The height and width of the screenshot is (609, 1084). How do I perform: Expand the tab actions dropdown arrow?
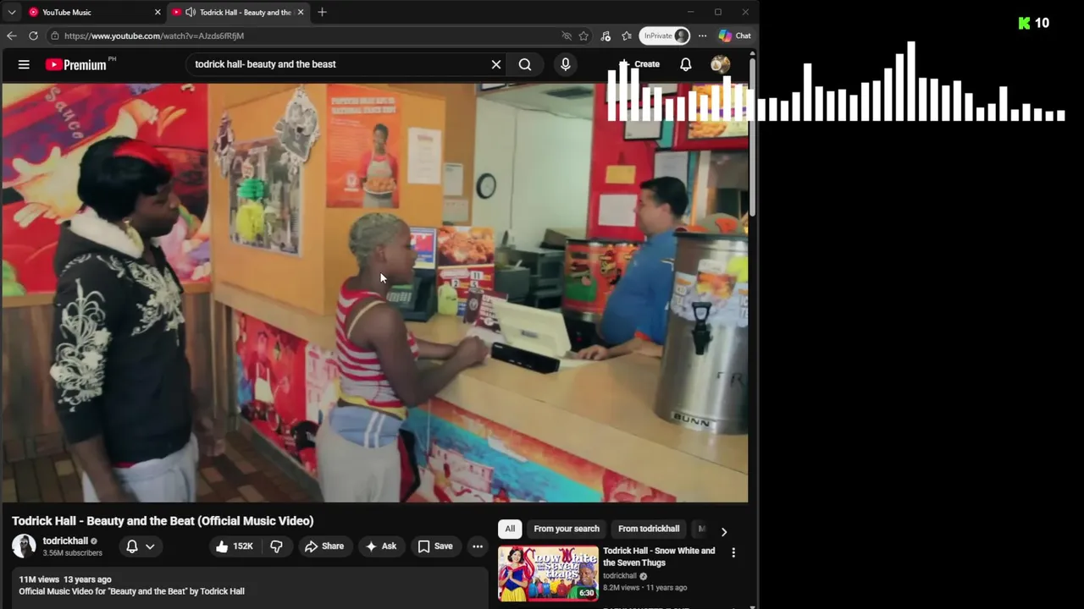(x=12, y=12)
